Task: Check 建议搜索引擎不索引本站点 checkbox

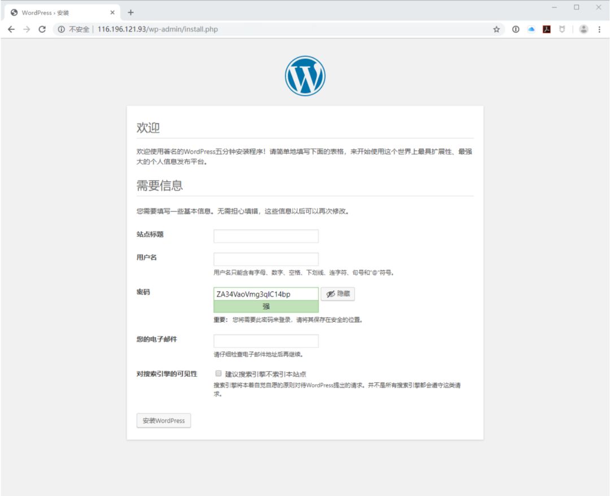Action: [x=218, y=373]
